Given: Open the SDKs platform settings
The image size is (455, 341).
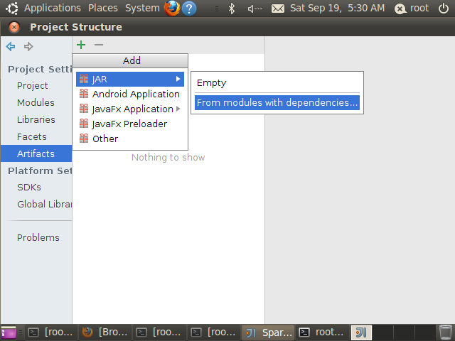Looking at the screenshot, I should coord(29,188).
